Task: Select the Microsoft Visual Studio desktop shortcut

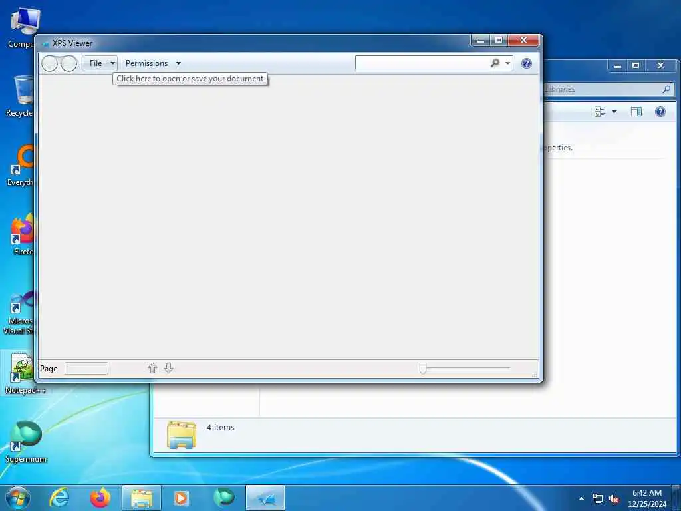Action: pos(19,313)
